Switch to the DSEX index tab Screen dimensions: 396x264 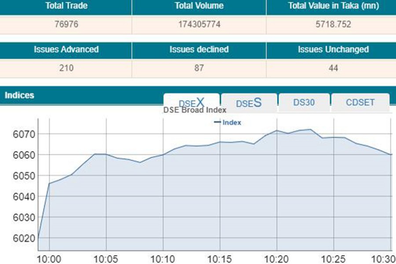[x=191, y=103]
